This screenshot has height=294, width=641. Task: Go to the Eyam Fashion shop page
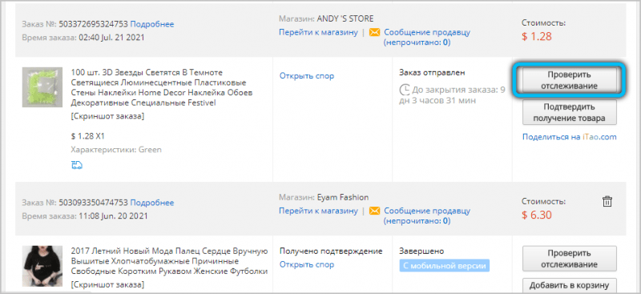pyautogui.click(x=318, y=211)
